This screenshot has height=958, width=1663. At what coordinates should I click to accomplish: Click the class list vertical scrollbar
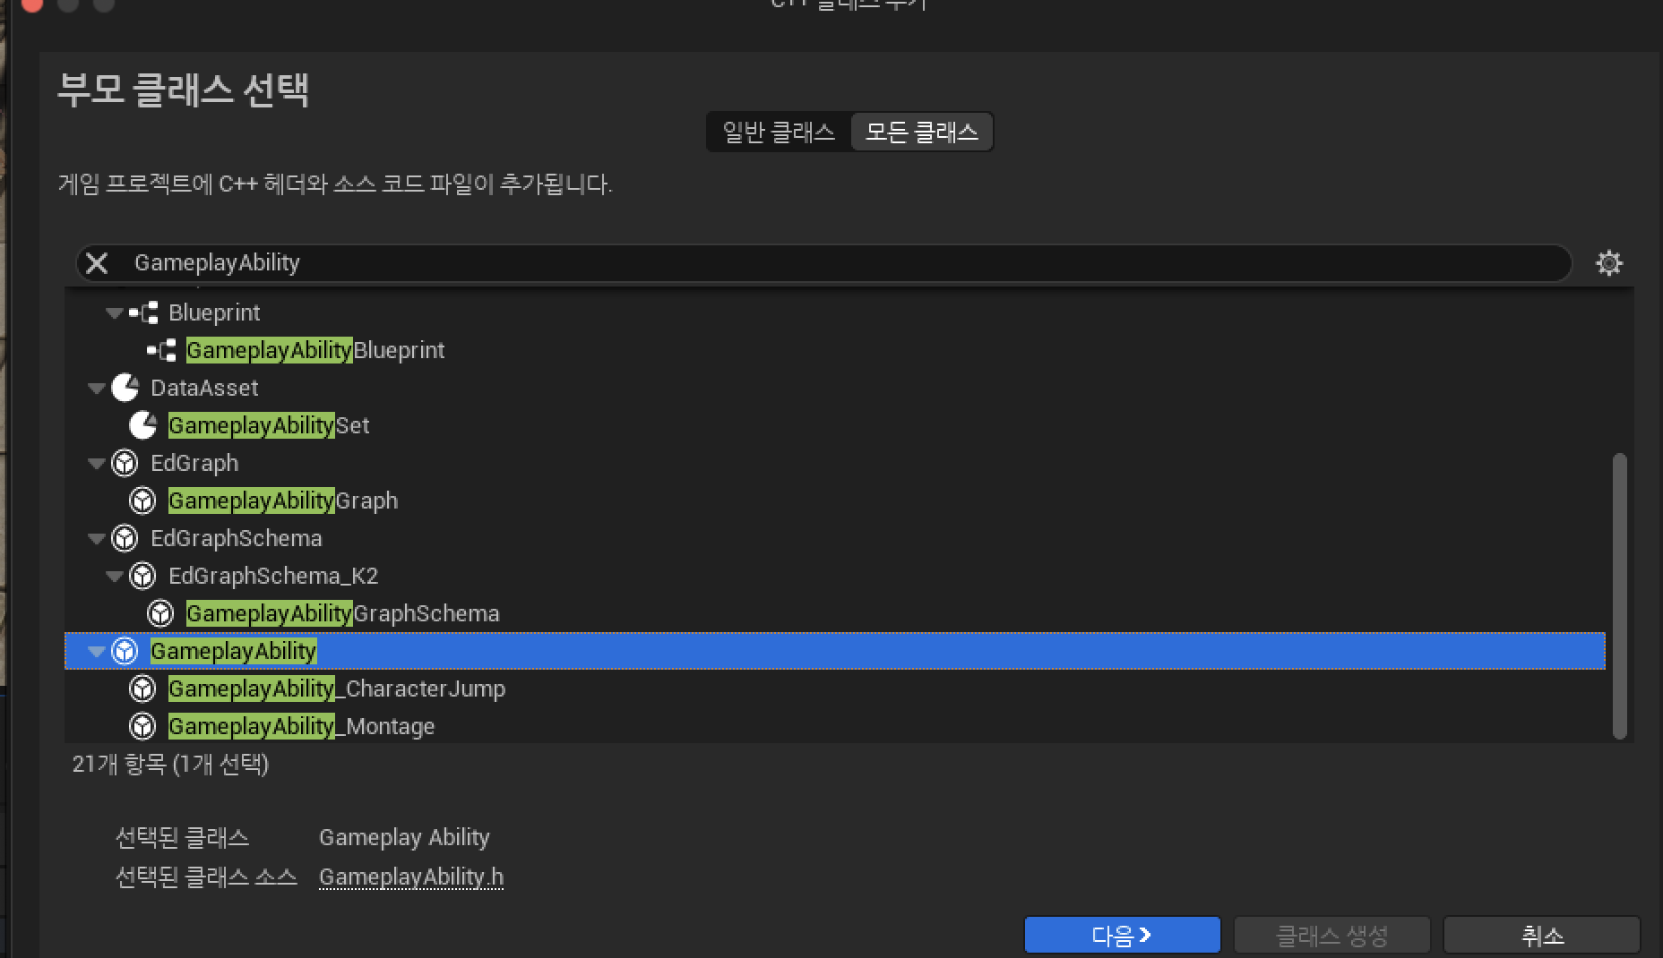pos(1619,596)
